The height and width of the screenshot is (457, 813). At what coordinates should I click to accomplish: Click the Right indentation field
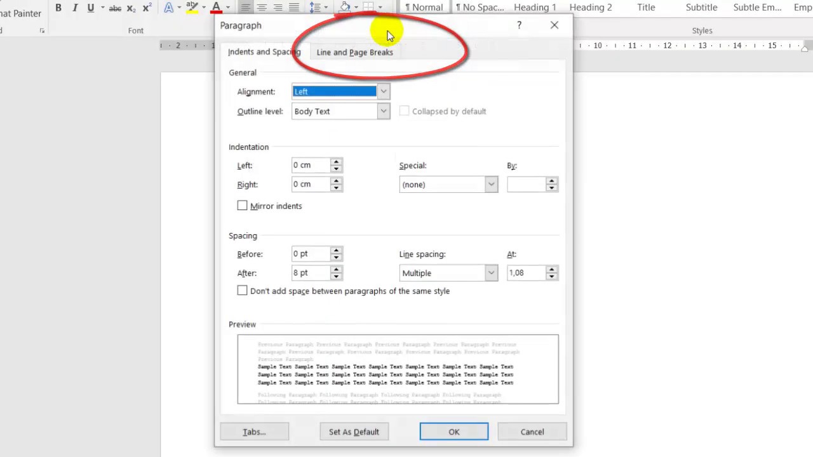(311, 184)
